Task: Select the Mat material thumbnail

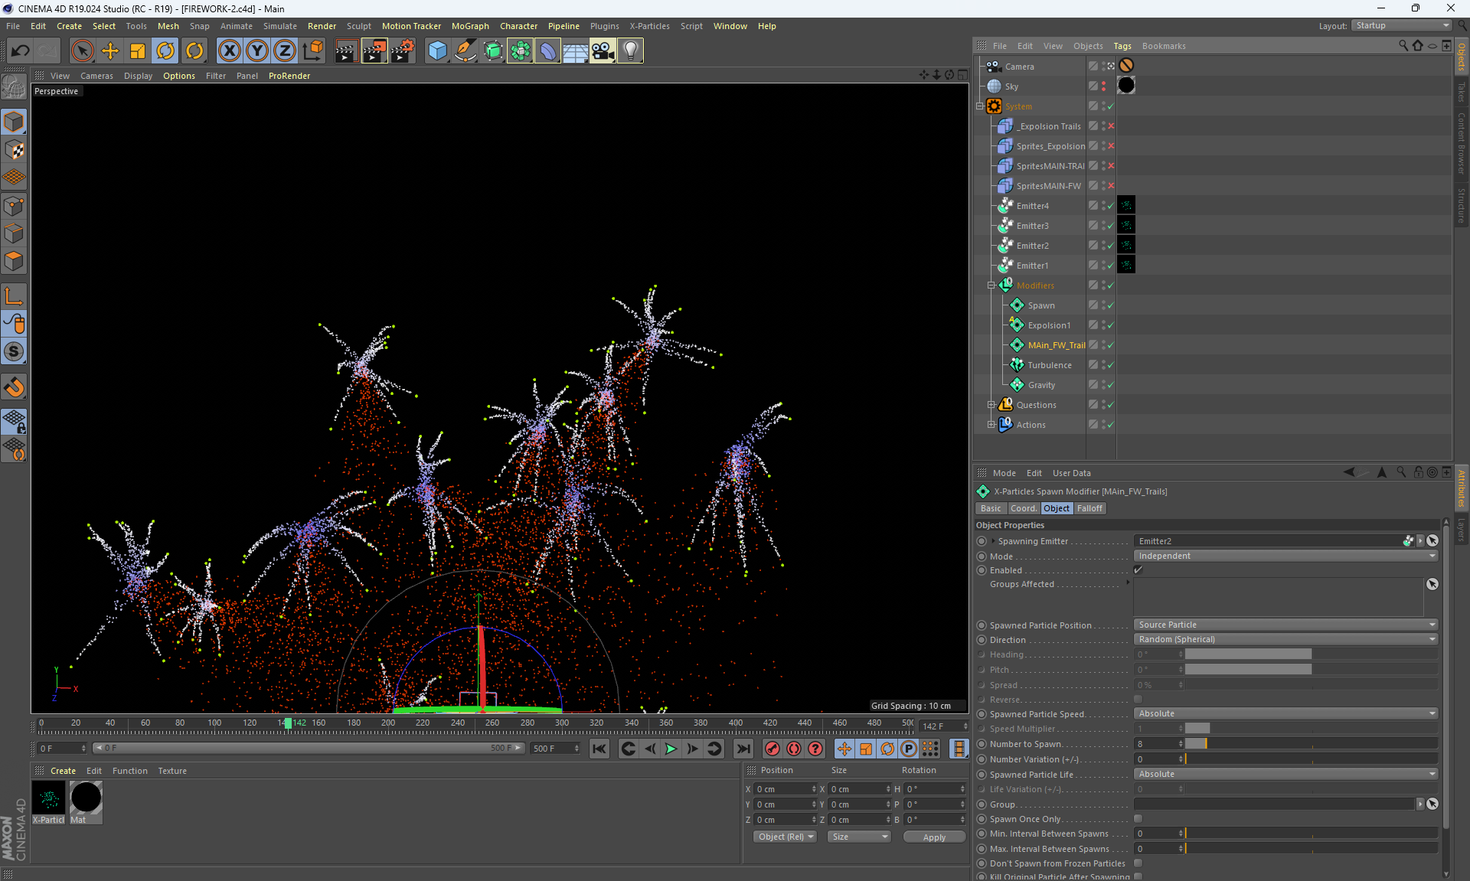Action: click(x=86, y=798)
